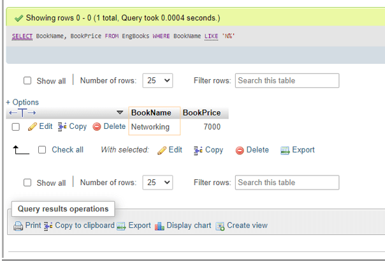Tick the bottom Show all checkbox

(x=27, y=183)
